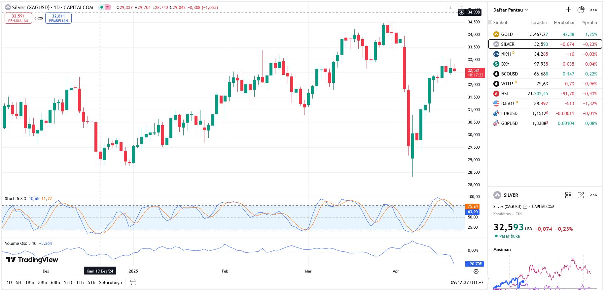Open chart settings gear on time axis

476,271
